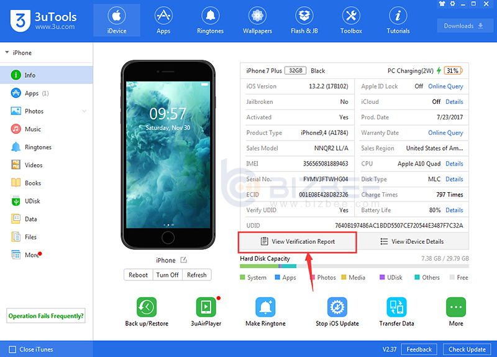
Task: Expand the Photos submenu chevron
Action: 84,111
